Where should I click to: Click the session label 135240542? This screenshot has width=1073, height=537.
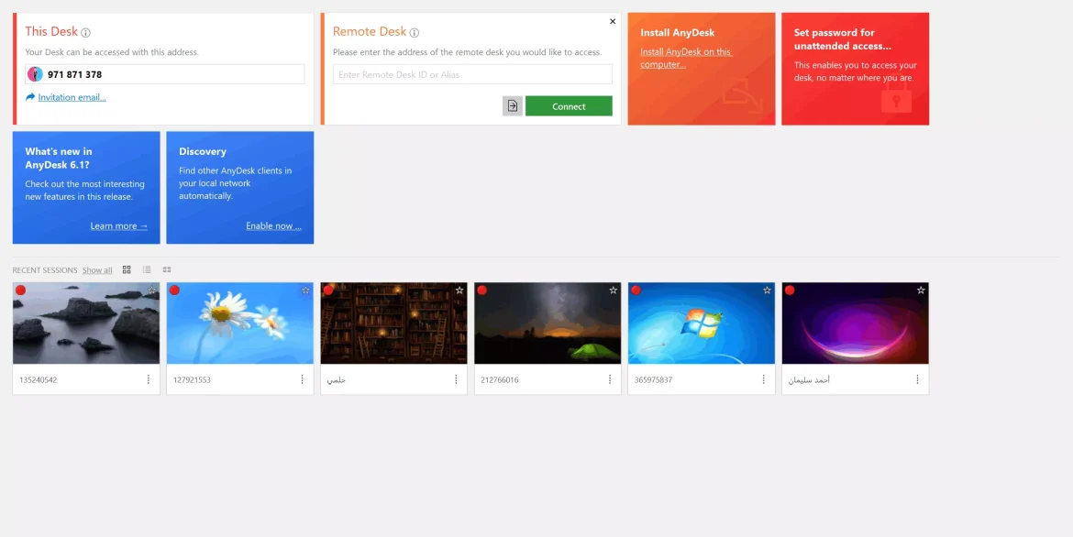coord(39,379)
